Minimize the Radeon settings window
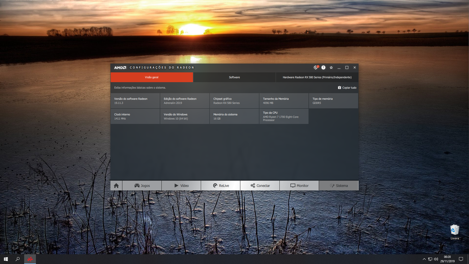Image resolution: width=469 pixels, height=264 pixels. pyautogui.click(x=339, y=68)
